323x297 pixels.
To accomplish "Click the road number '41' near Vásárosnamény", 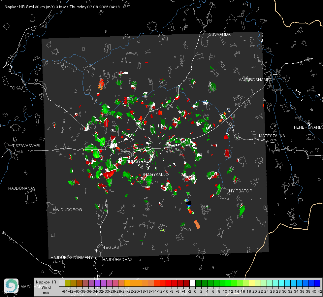I will pyautogui.click(x=251, y=96).
